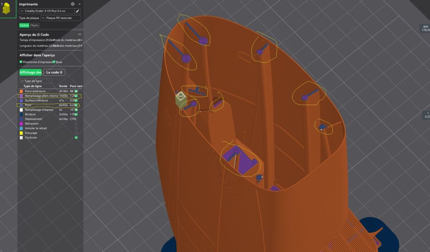
Task: Enable the Annuler le retrait checkbox
Action: (x=76, y=128)
